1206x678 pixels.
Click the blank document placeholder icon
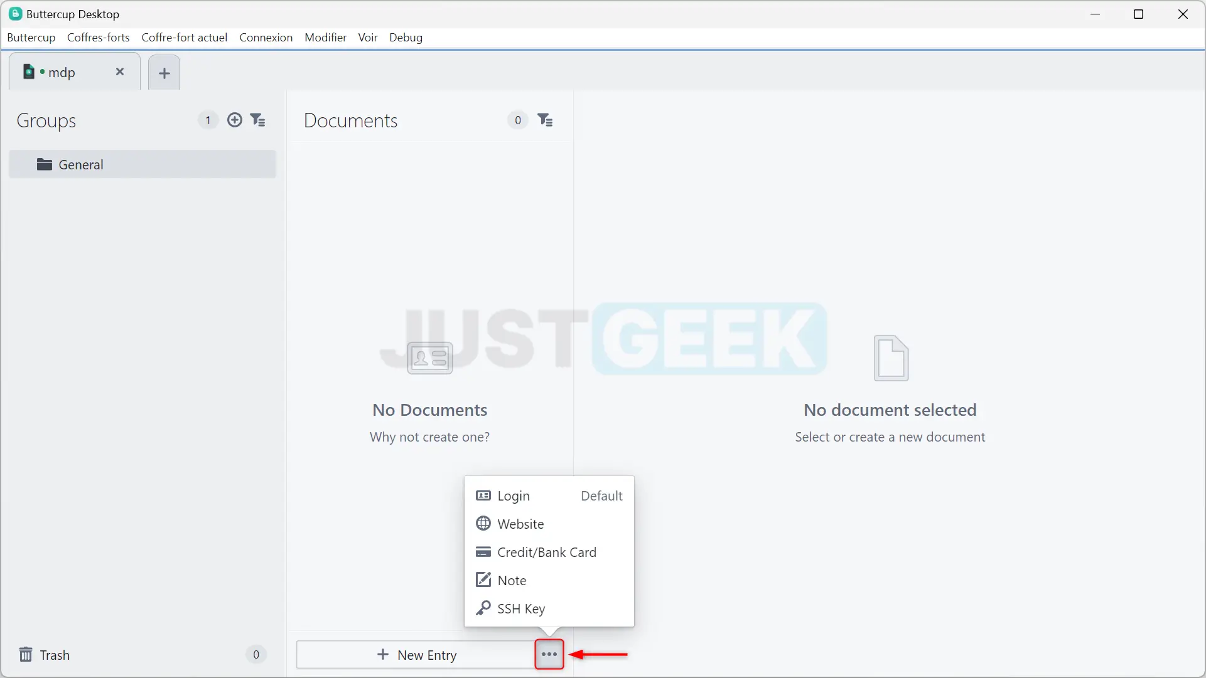[x=891, y=358]
